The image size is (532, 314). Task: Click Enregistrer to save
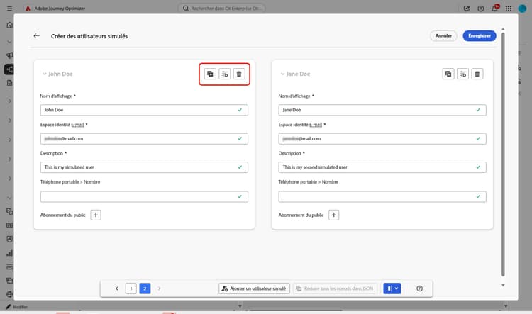pyautogui.click(x=480, y=35)
